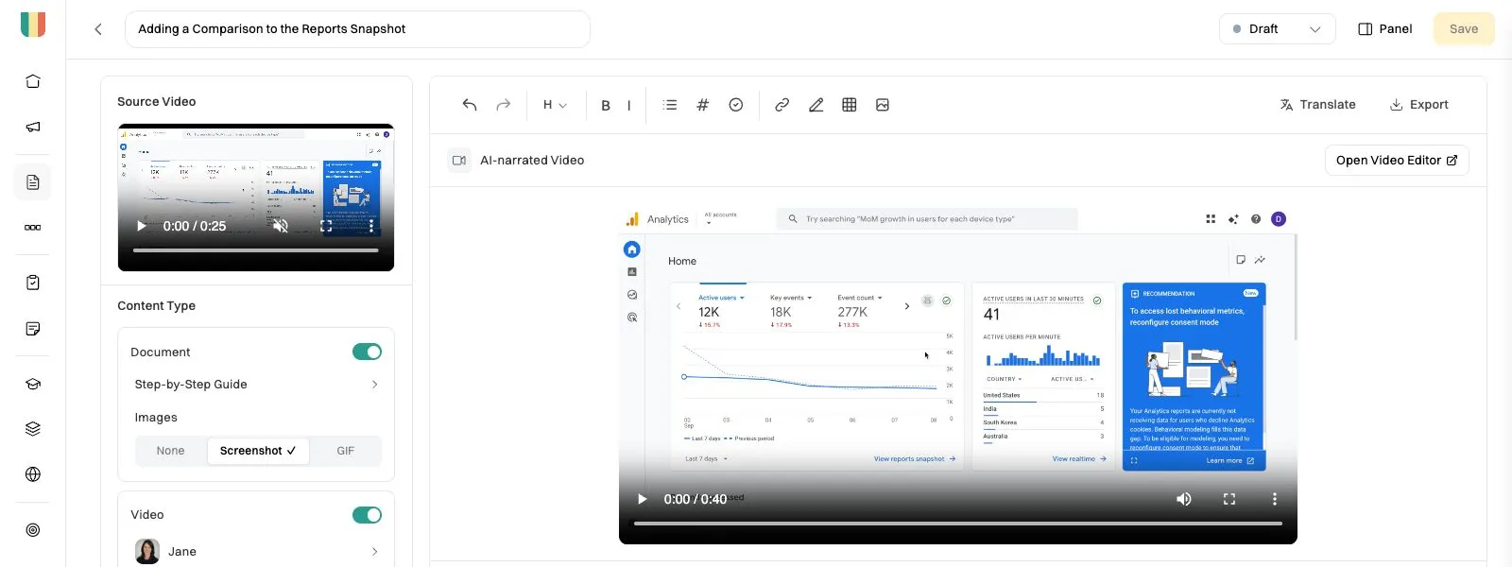Enter fullscreen on source video
Viewport: 1512px width, 567px height.
(326, 226)
